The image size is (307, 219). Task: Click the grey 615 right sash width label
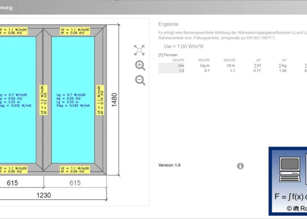click(x=75, y=183)
